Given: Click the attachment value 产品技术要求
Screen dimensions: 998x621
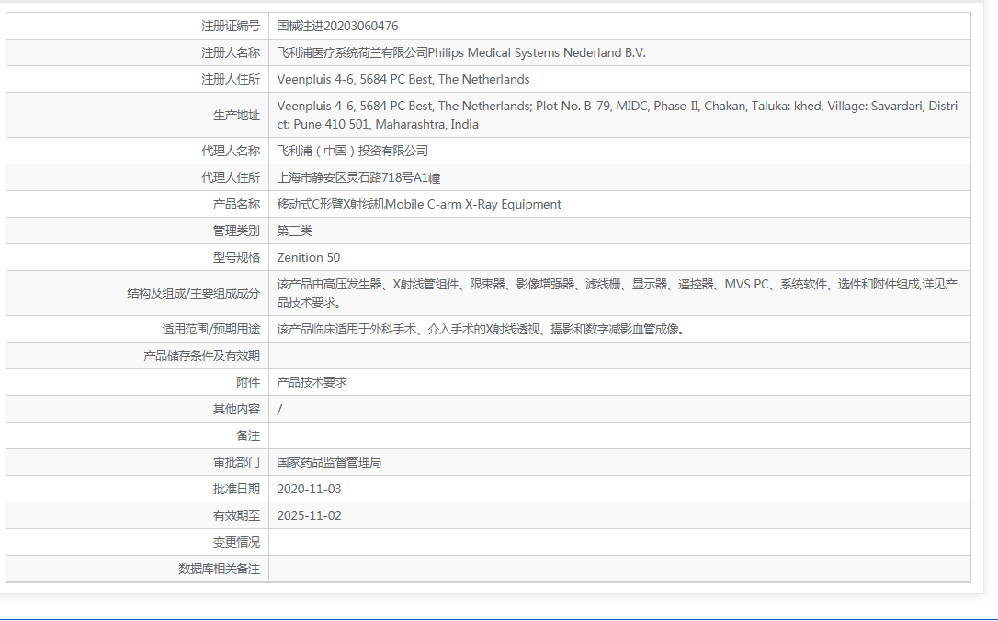Looking at the screenshot, I should tap(309, 381).
